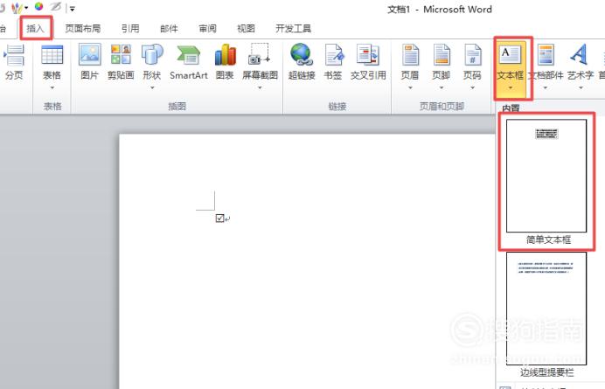
Task: Select the 边线型提要栏 text box thumbnail
Action: coord(546,309)
